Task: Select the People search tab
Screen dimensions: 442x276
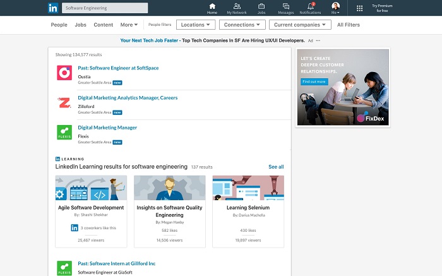Action: [x=59, y=25]
